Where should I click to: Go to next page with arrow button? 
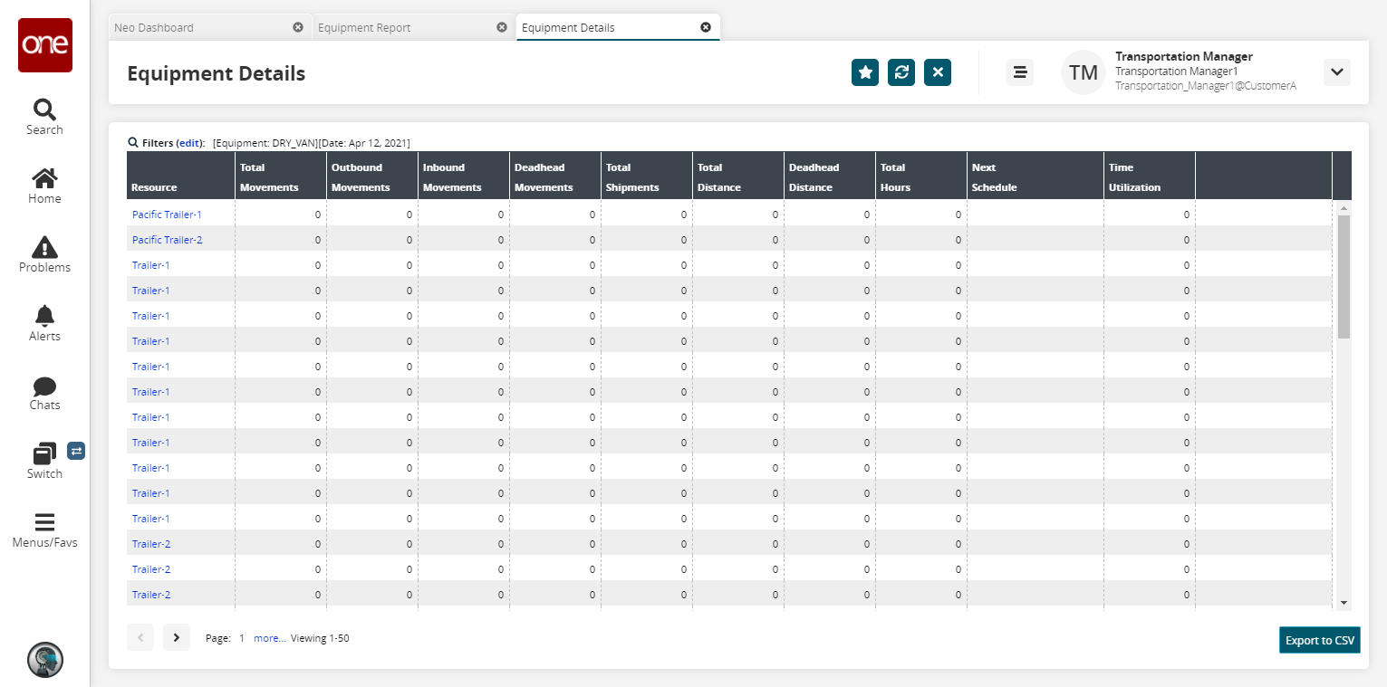coord(177,637)
